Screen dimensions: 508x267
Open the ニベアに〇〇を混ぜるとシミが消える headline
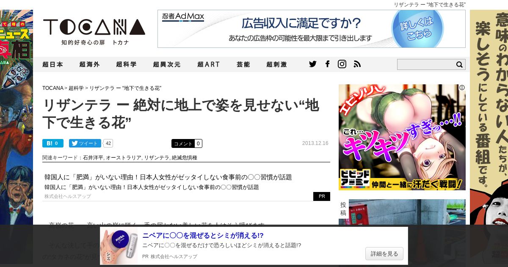coord(203,236)
